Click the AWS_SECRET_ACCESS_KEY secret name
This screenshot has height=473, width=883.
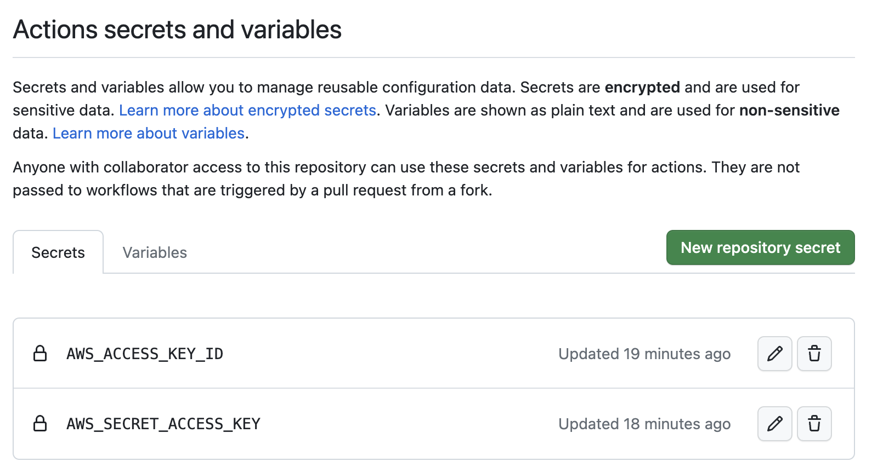click(163, 424)
